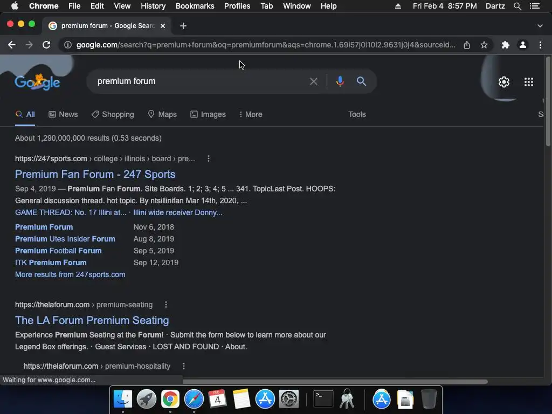Bookmark this tab with the star icon
This screenshot has width=552, height=414.
click(x=484, y=45)
